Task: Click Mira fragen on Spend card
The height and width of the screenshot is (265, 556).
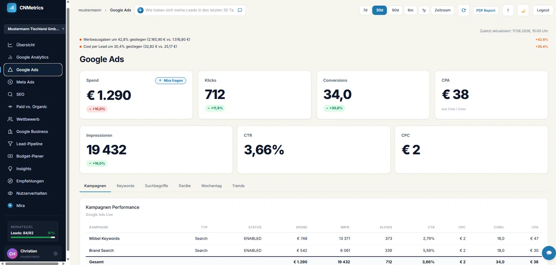Action: click(170, 81)
